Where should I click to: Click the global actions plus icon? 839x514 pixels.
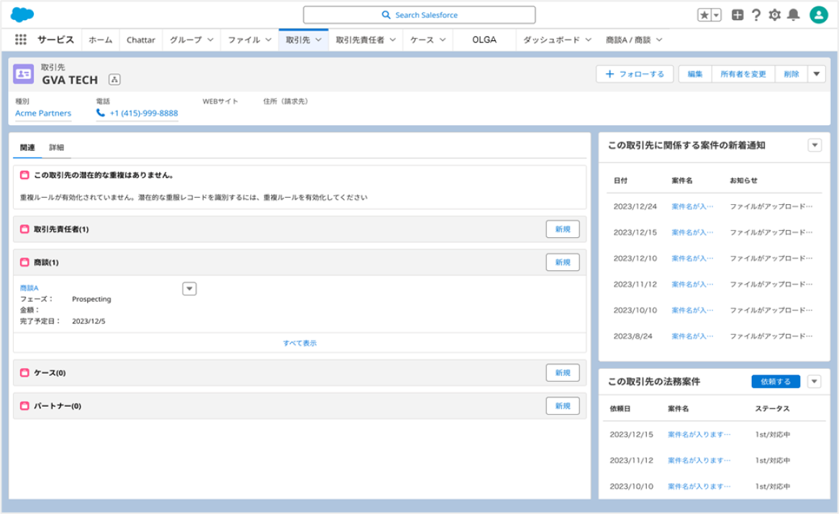[738, 15]
